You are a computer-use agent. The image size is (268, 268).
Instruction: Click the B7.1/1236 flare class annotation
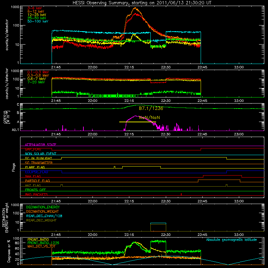click(151, 108)
